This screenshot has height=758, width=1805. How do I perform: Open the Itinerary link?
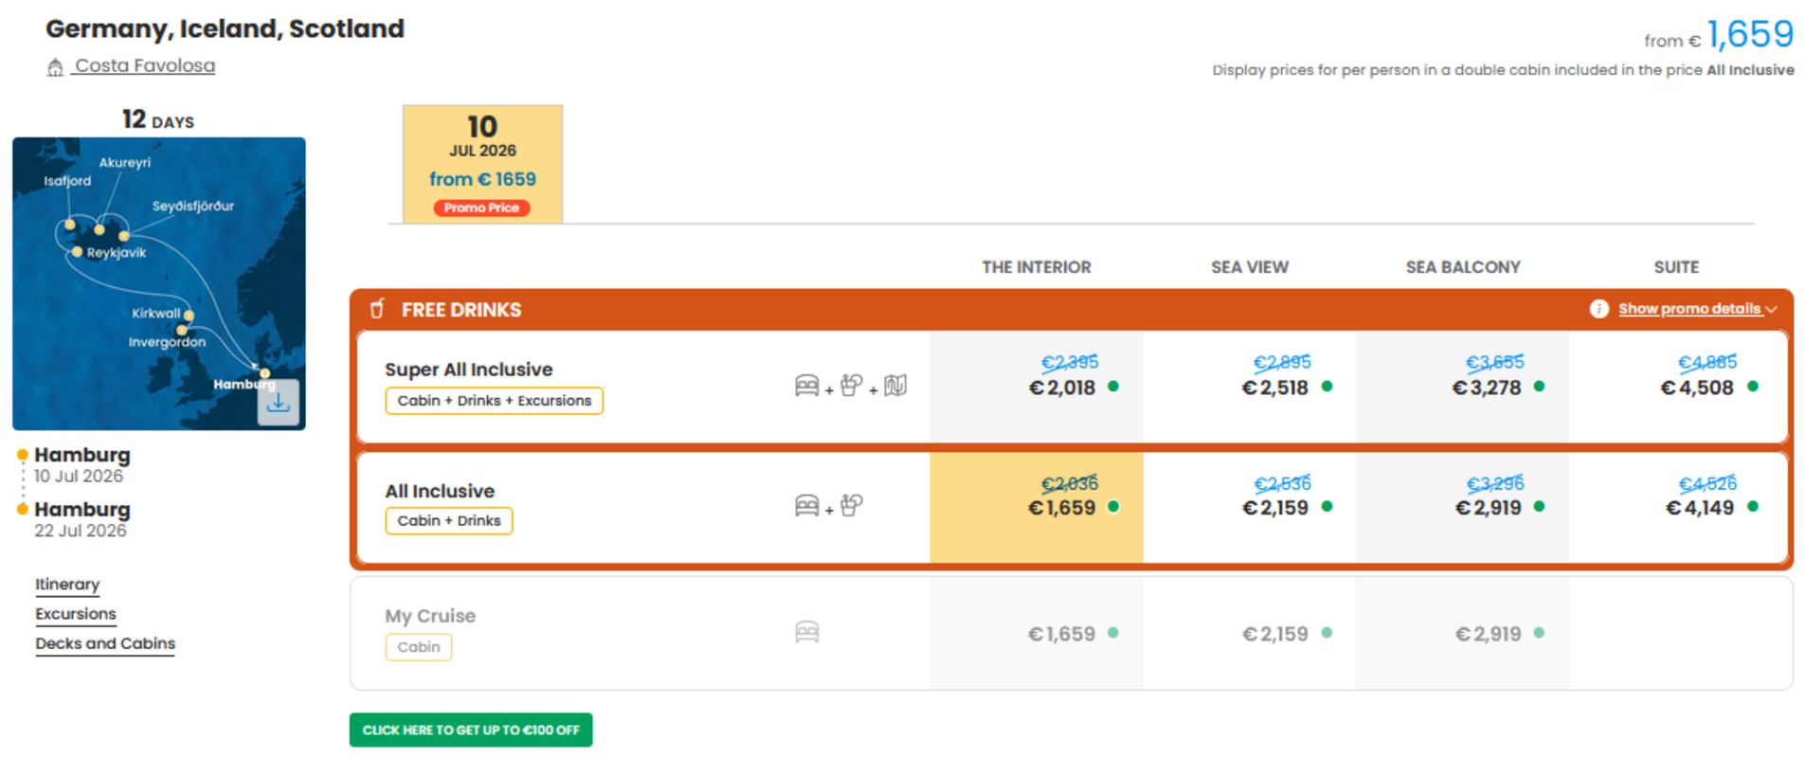[67, 585]
